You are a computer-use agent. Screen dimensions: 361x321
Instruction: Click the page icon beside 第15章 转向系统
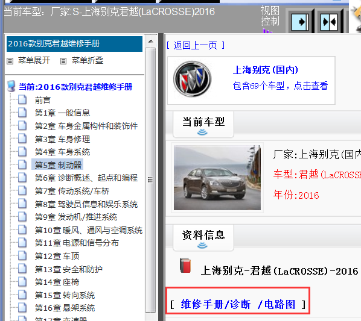coord(22,295)
